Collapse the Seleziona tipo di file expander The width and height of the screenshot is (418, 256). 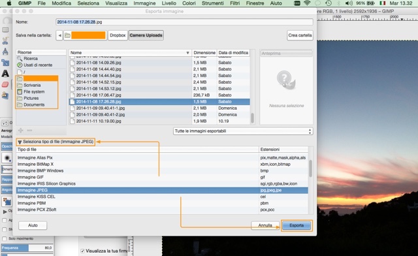[20, 142]
